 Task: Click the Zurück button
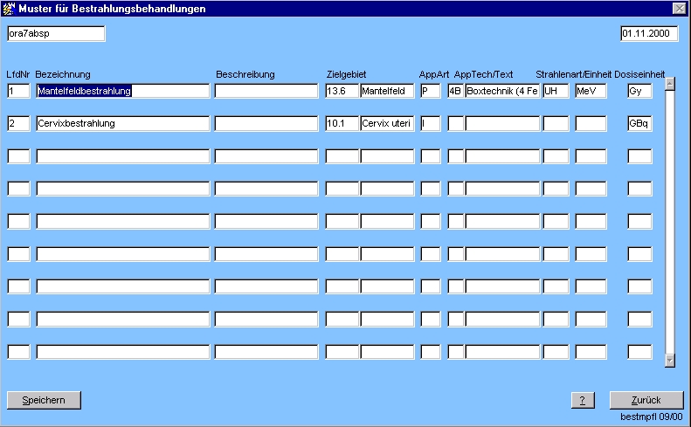pyautogui.click(x=646, y=400)
